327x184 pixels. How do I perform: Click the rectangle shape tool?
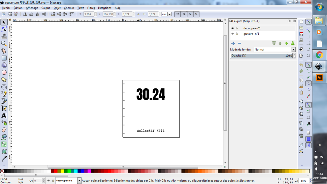point(4,58)
